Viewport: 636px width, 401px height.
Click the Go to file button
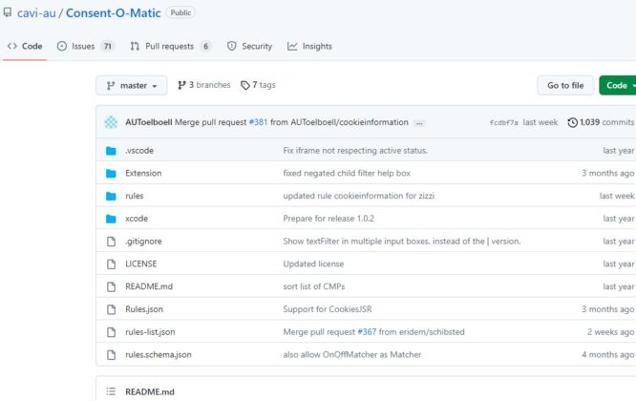(x=565, y=86)
